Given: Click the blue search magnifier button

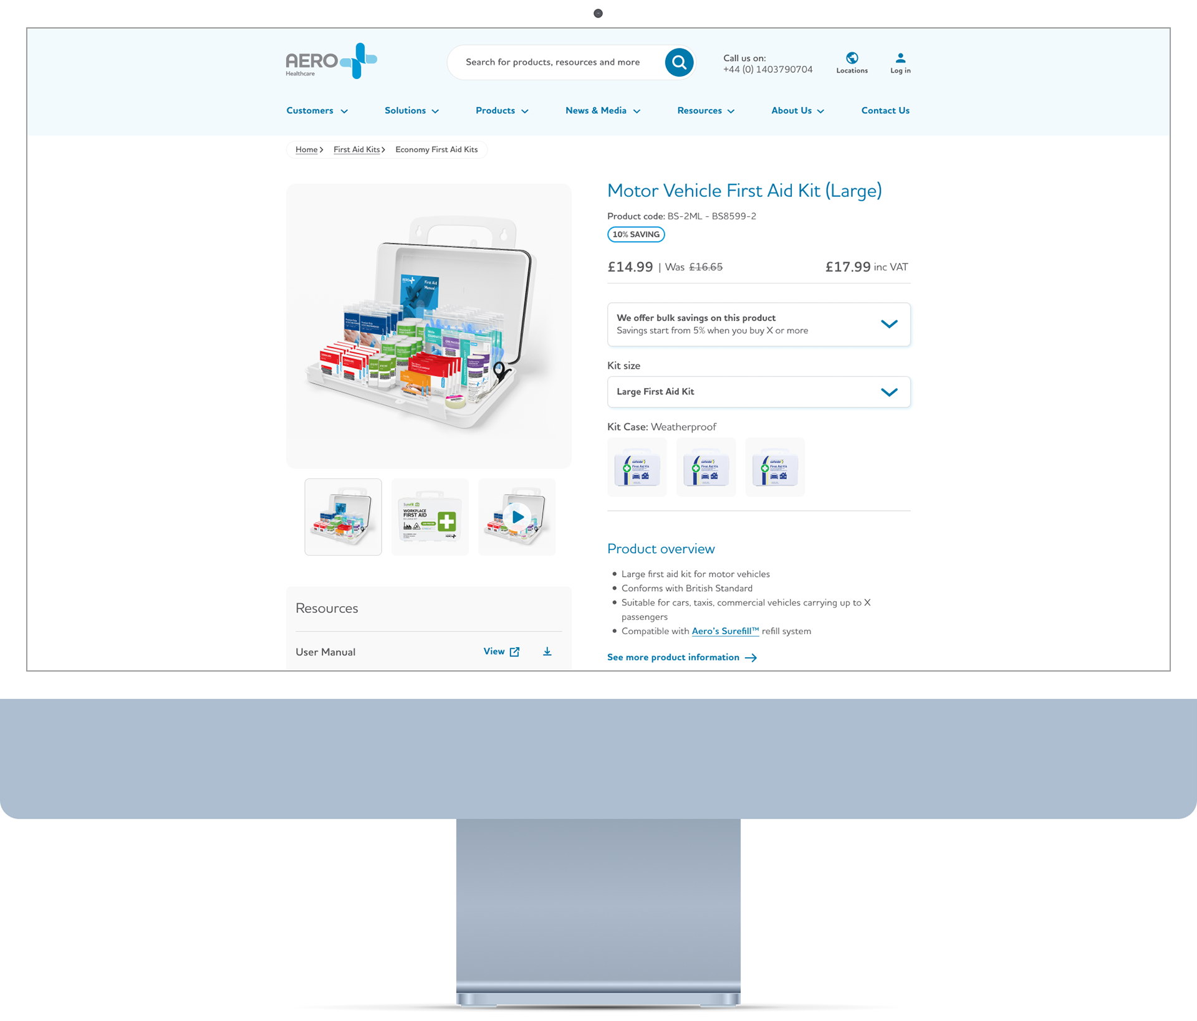Looking at the screenshot, I should [679, 62].
